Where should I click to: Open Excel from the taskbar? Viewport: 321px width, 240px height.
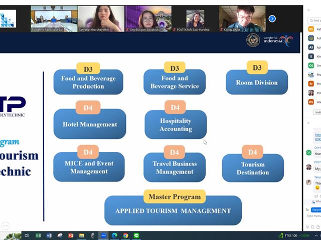point(38,235)
